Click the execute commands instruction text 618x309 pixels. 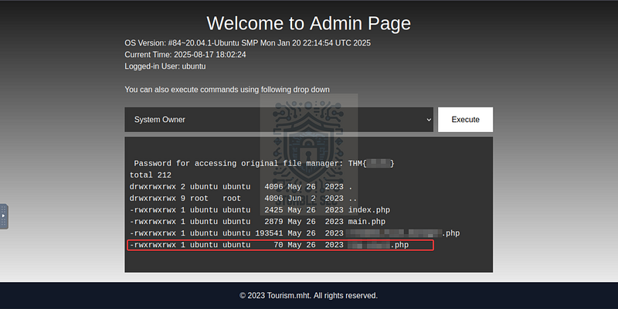[227, 90]
